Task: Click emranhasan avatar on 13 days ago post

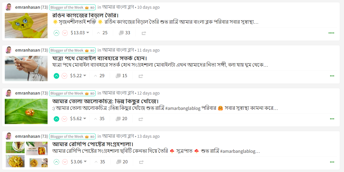Action: [8, 136]
